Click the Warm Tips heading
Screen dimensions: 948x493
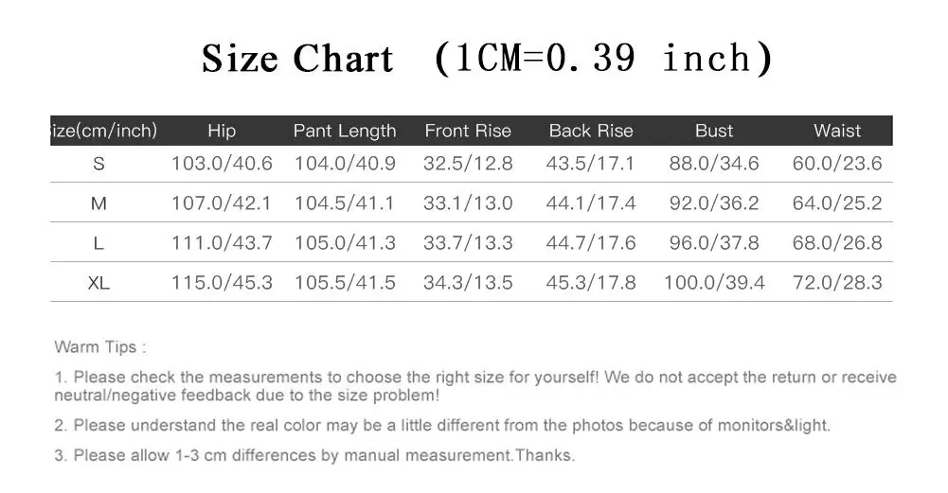click(x=100, y=347)
